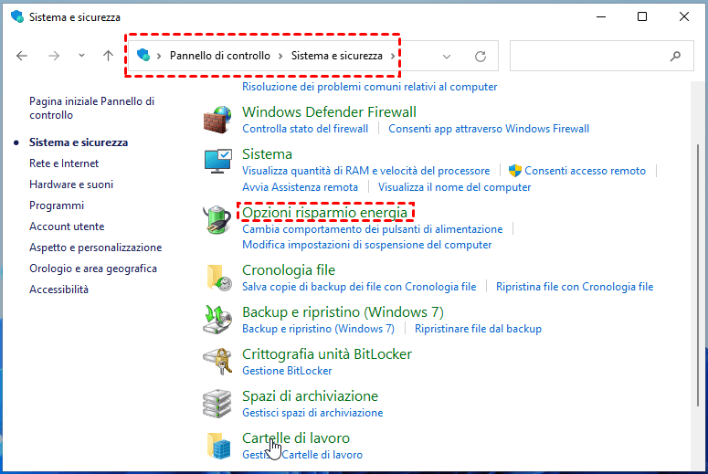Click Avvia Assistenza remota

coord(300,187)
